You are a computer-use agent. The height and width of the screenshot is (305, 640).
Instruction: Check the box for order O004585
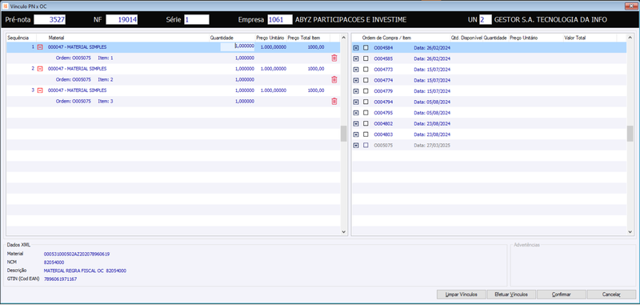coord(366,58)
